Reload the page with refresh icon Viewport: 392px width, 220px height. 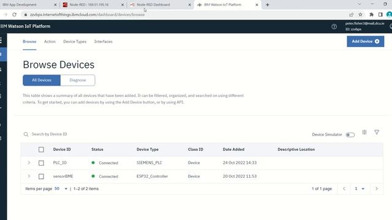coord(15,15)
